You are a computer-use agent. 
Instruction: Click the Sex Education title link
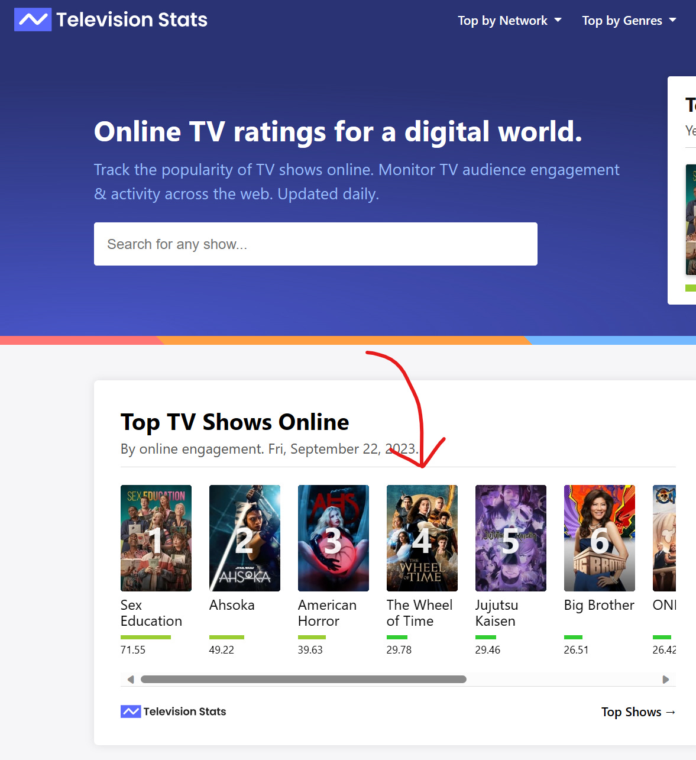[x=151, y=613]
